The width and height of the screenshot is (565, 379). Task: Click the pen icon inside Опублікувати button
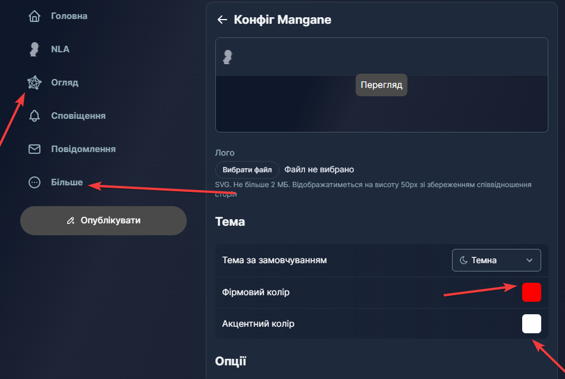pos(71,220)
